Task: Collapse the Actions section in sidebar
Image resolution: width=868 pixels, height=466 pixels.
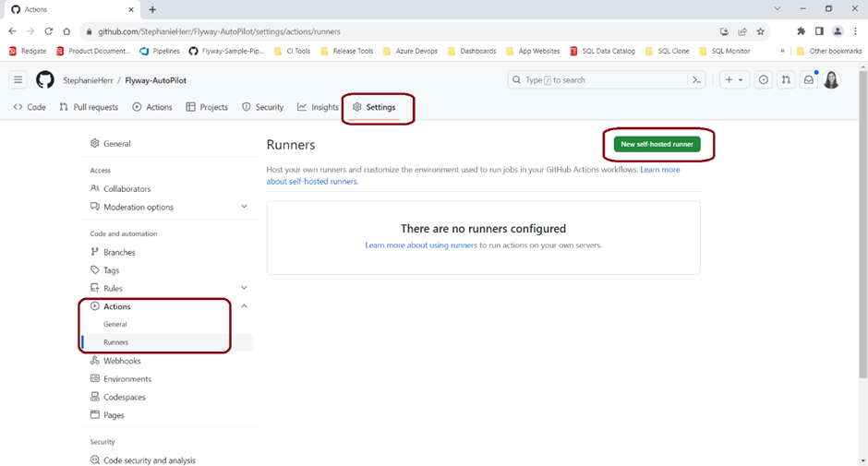Action: pos(244,306)
